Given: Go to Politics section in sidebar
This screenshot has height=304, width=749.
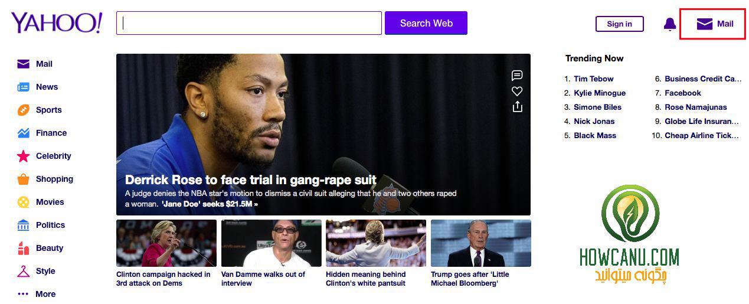Looking at the screenshot, I should pyautogui.click(x=50, y=225).
